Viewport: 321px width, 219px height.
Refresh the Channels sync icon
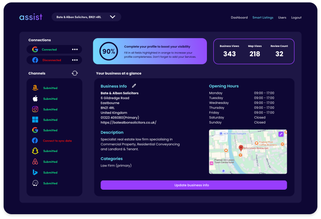tap(75, 73)
